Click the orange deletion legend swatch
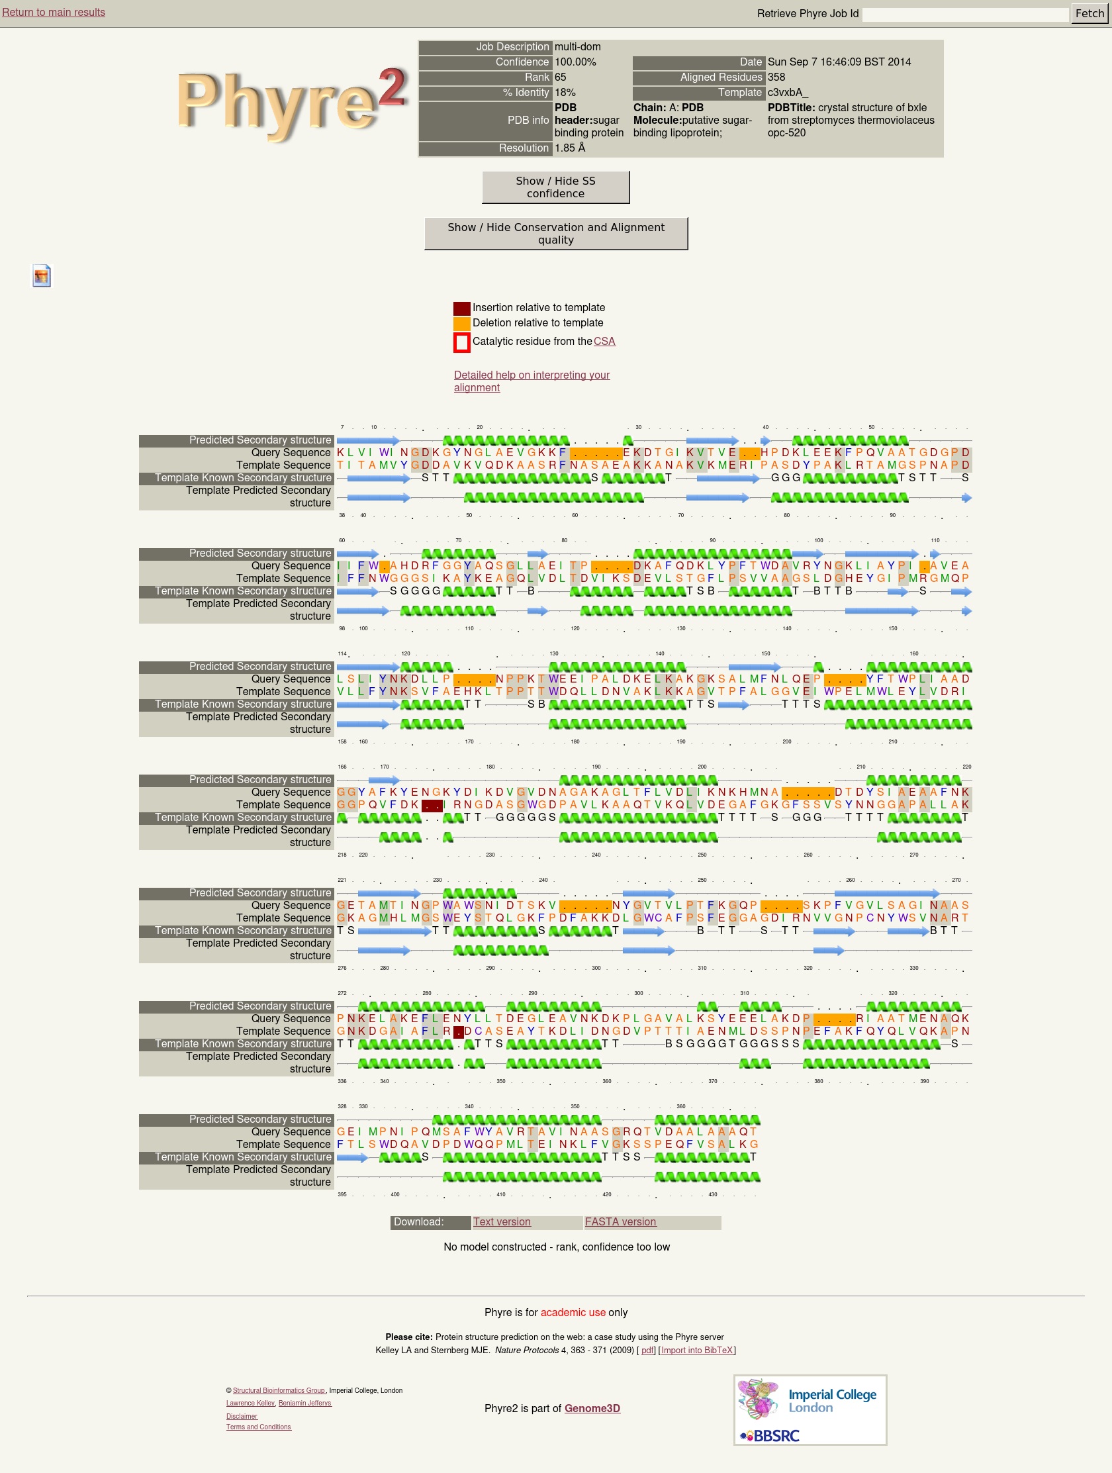 [461, 324]
